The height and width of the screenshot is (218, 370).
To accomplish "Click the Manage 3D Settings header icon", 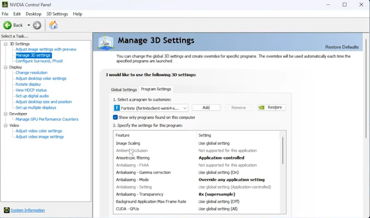I will [x=106, y=43].
